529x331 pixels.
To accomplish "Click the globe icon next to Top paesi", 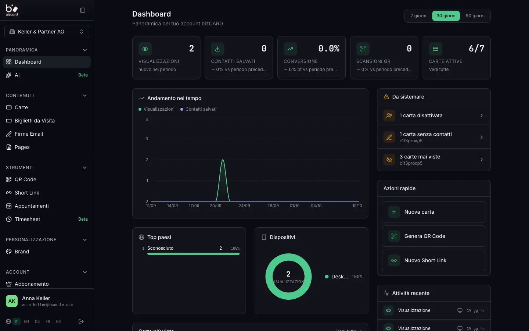I will [x=141, y=237].
